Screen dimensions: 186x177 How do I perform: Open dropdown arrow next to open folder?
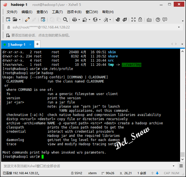[20, 20]
